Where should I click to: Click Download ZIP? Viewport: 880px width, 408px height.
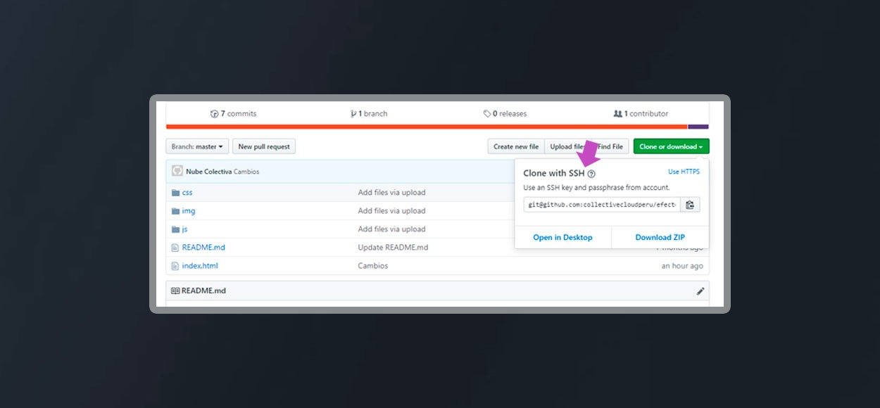[660, 238]
